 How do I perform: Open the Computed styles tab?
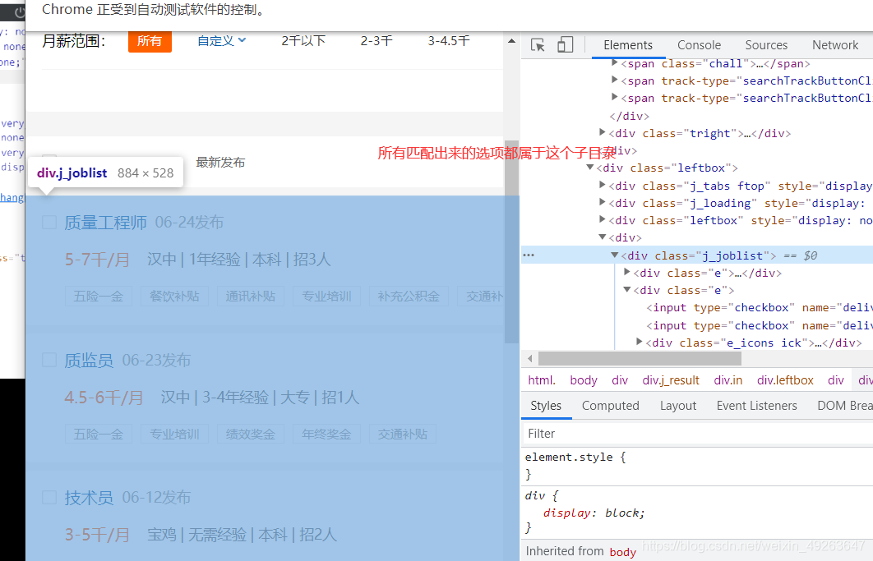click(610, 406)
